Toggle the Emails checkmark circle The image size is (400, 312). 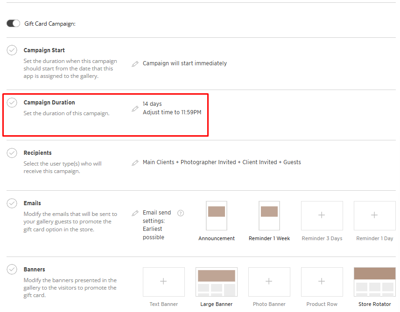(x=12, y=203)
